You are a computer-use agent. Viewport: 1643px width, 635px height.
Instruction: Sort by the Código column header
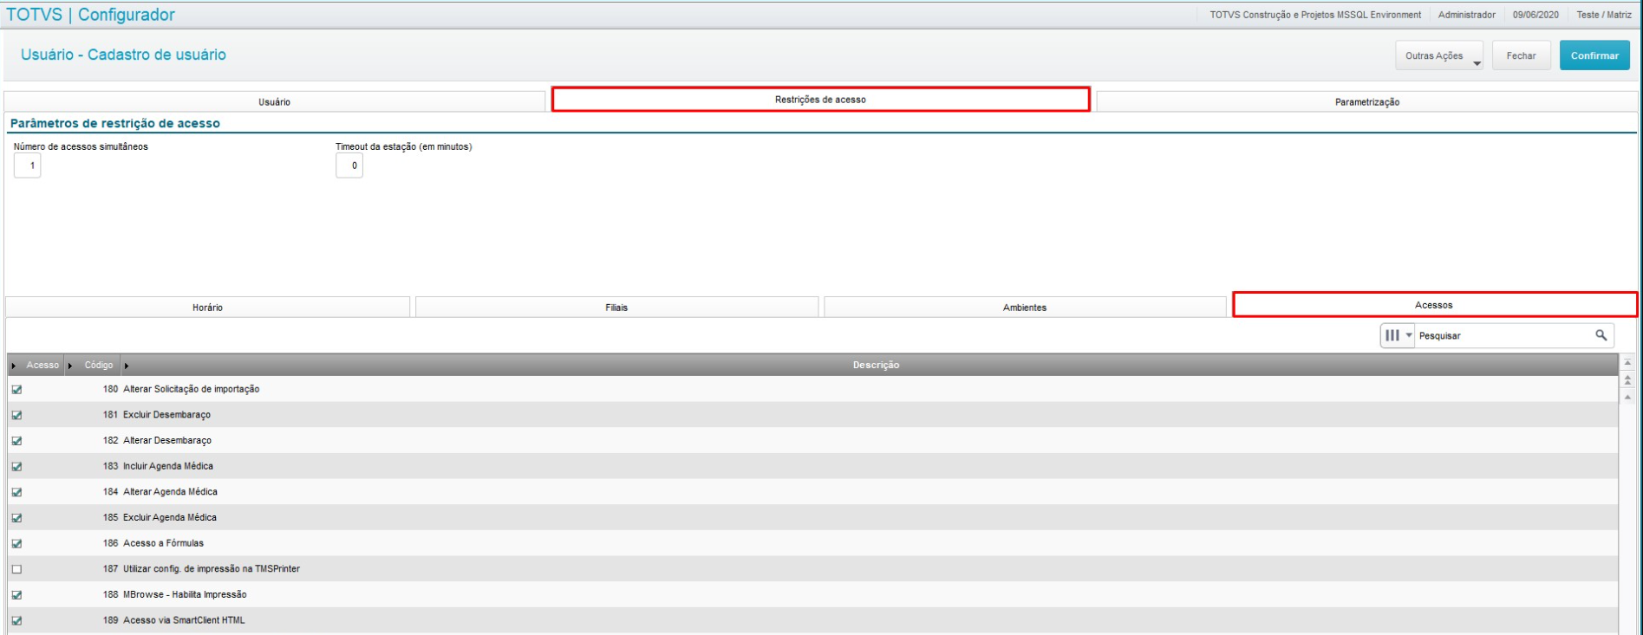(x=99, y=366)
